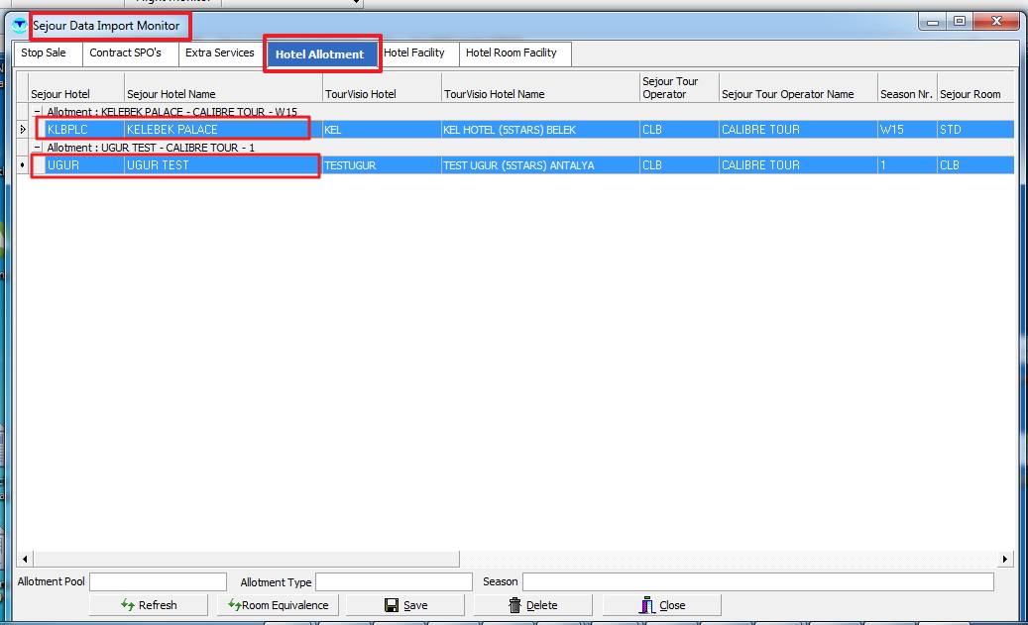This screenshot has width=1028, height=625.
Task: Select the Hotel Facility tab
Action: [x=414, y=53]
